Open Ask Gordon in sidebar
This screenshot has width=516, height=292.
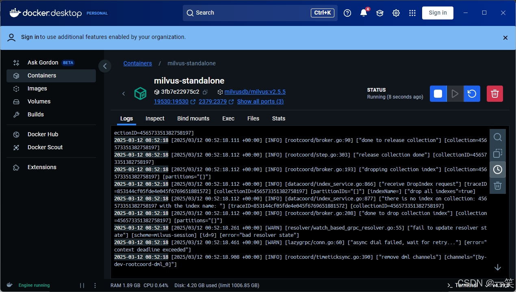click(51, 62)
